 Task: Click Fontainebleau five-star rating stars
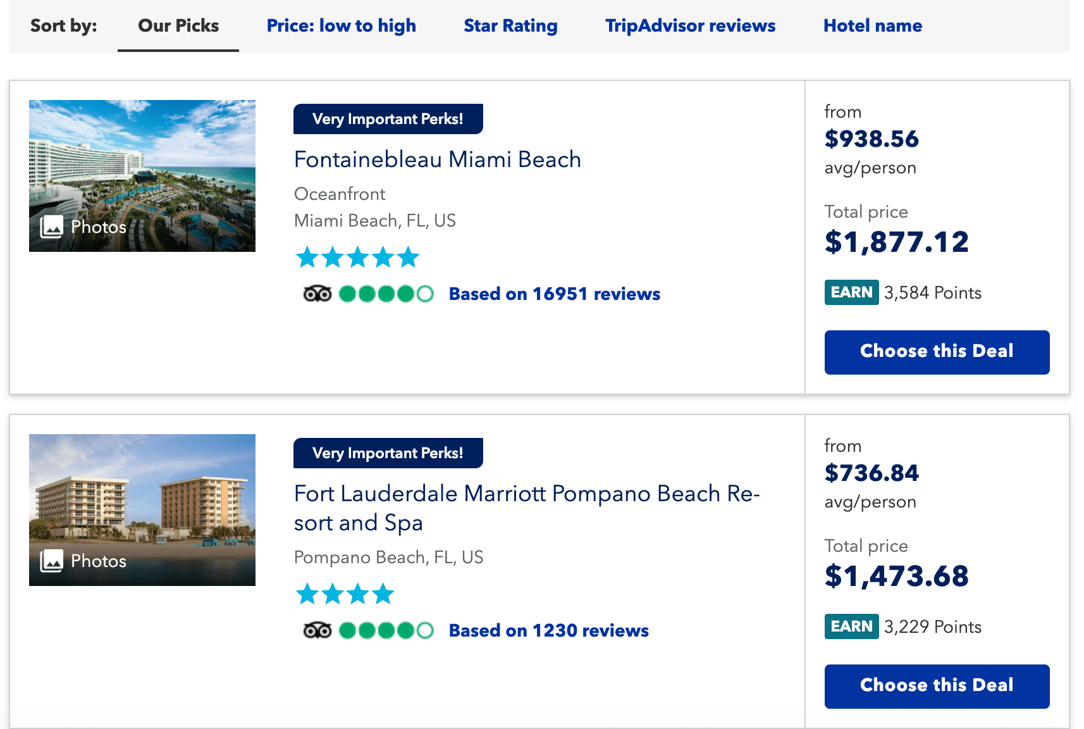point(357,258)
